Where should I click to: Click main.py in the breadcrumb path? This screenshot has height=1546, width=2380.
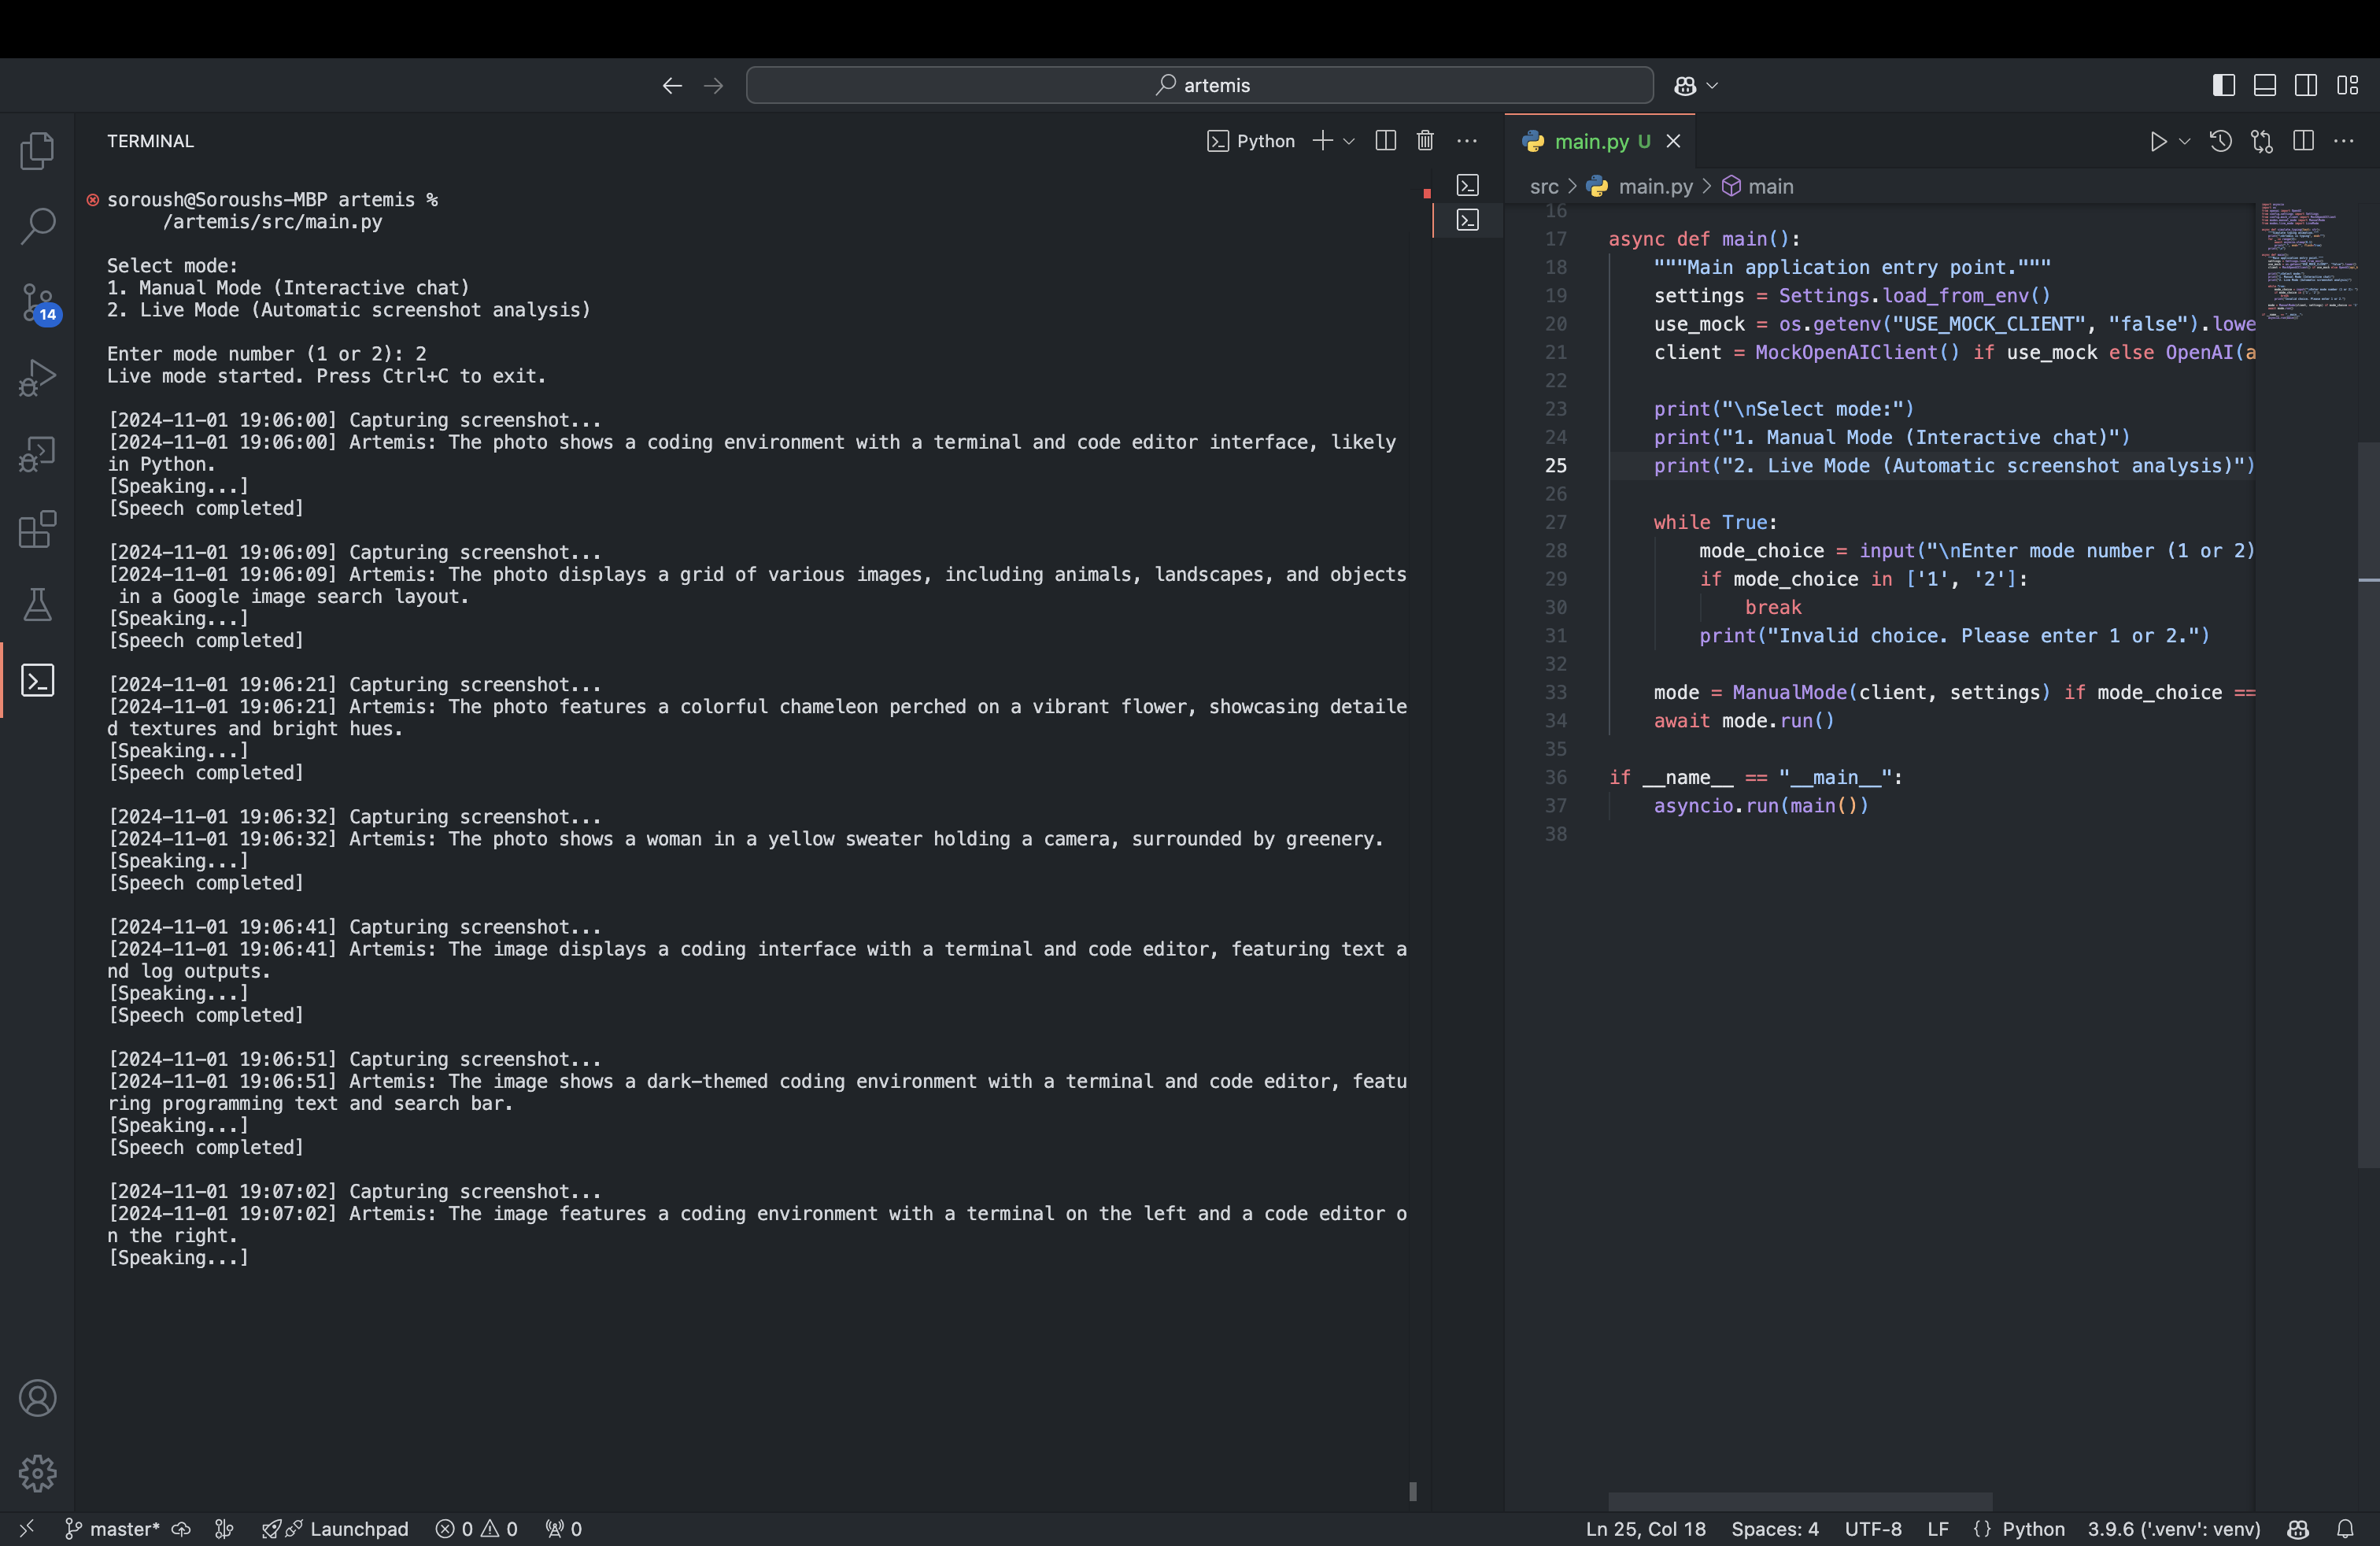coord(1655,187)
